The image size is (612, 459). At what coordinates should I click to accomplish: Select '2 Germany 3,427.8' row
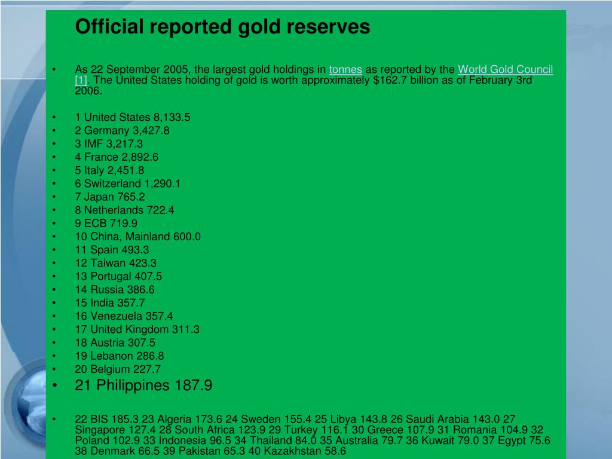click(122, 131)
